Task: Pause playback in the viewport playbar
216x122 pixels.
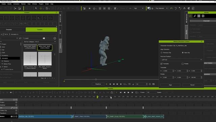Action: pyautogui.click(x=107, y=84)
